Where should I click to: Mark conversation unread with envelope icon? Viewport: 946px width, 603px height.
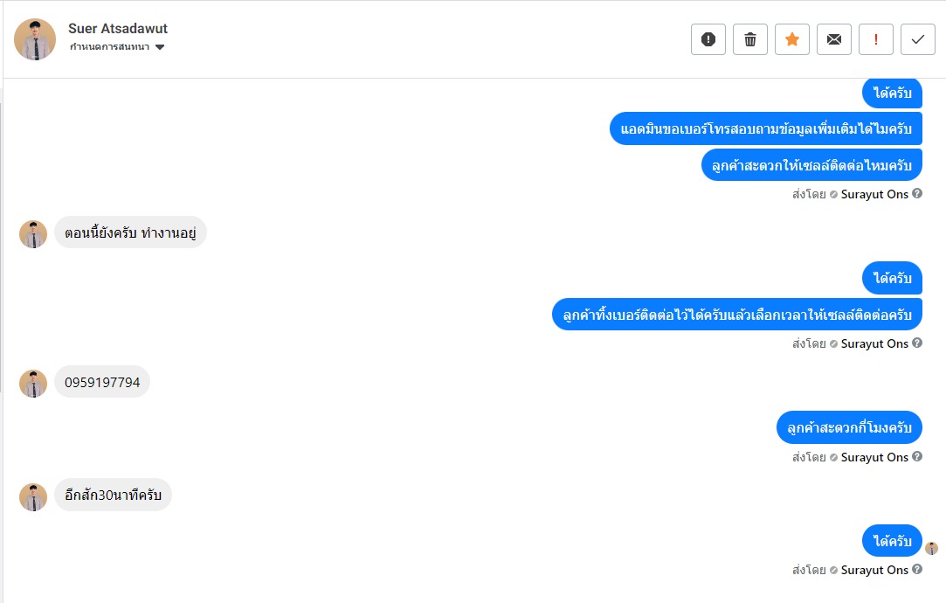click(x=833, y=39)
